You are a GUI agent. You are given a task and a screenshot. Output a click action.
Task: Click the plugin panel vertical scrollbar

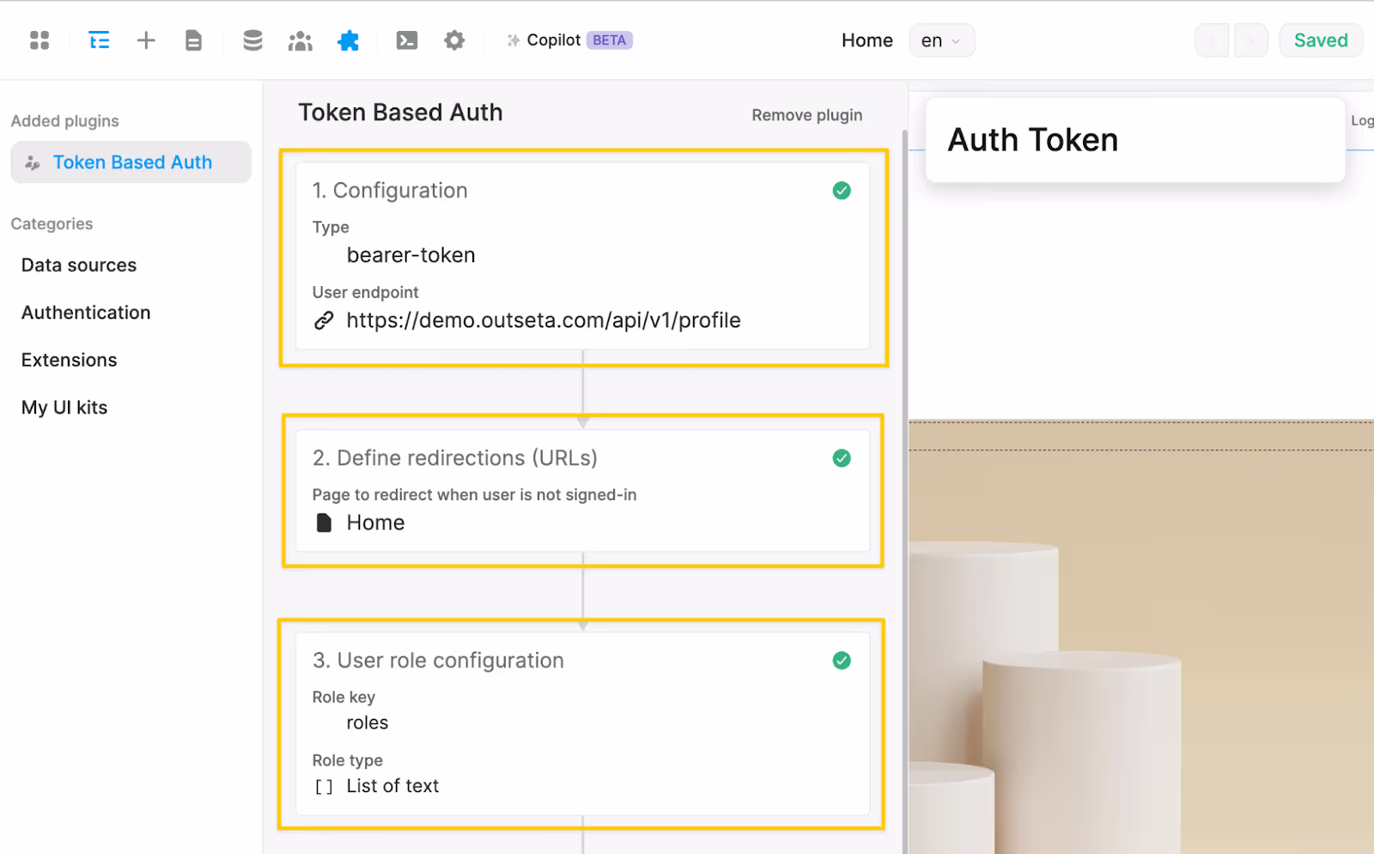click(904, 490)
